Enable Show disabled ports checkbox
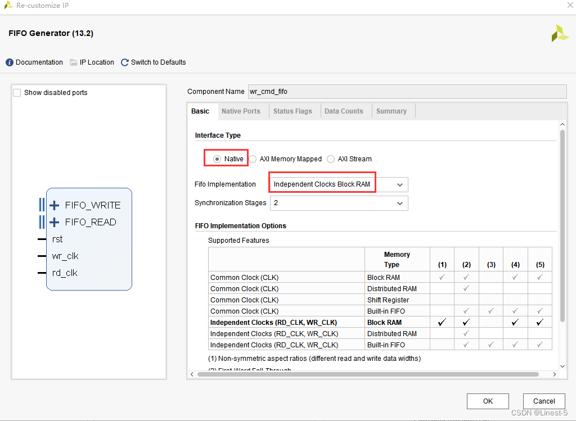 tap(17, 93)
